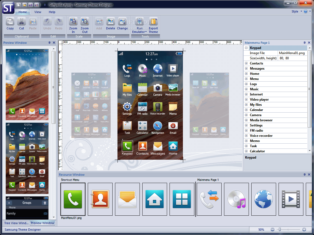314x235 pixels.
Task: Adjust the zoom slider handle
Action: [x=280, y=230]
